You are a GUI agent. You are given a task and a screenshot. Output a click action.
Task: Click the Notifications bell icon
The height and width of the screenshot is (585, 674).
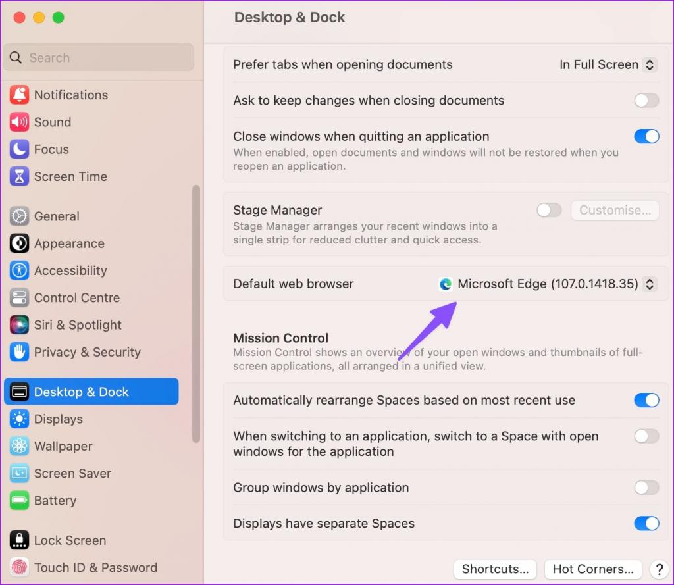tap(19, 95)
